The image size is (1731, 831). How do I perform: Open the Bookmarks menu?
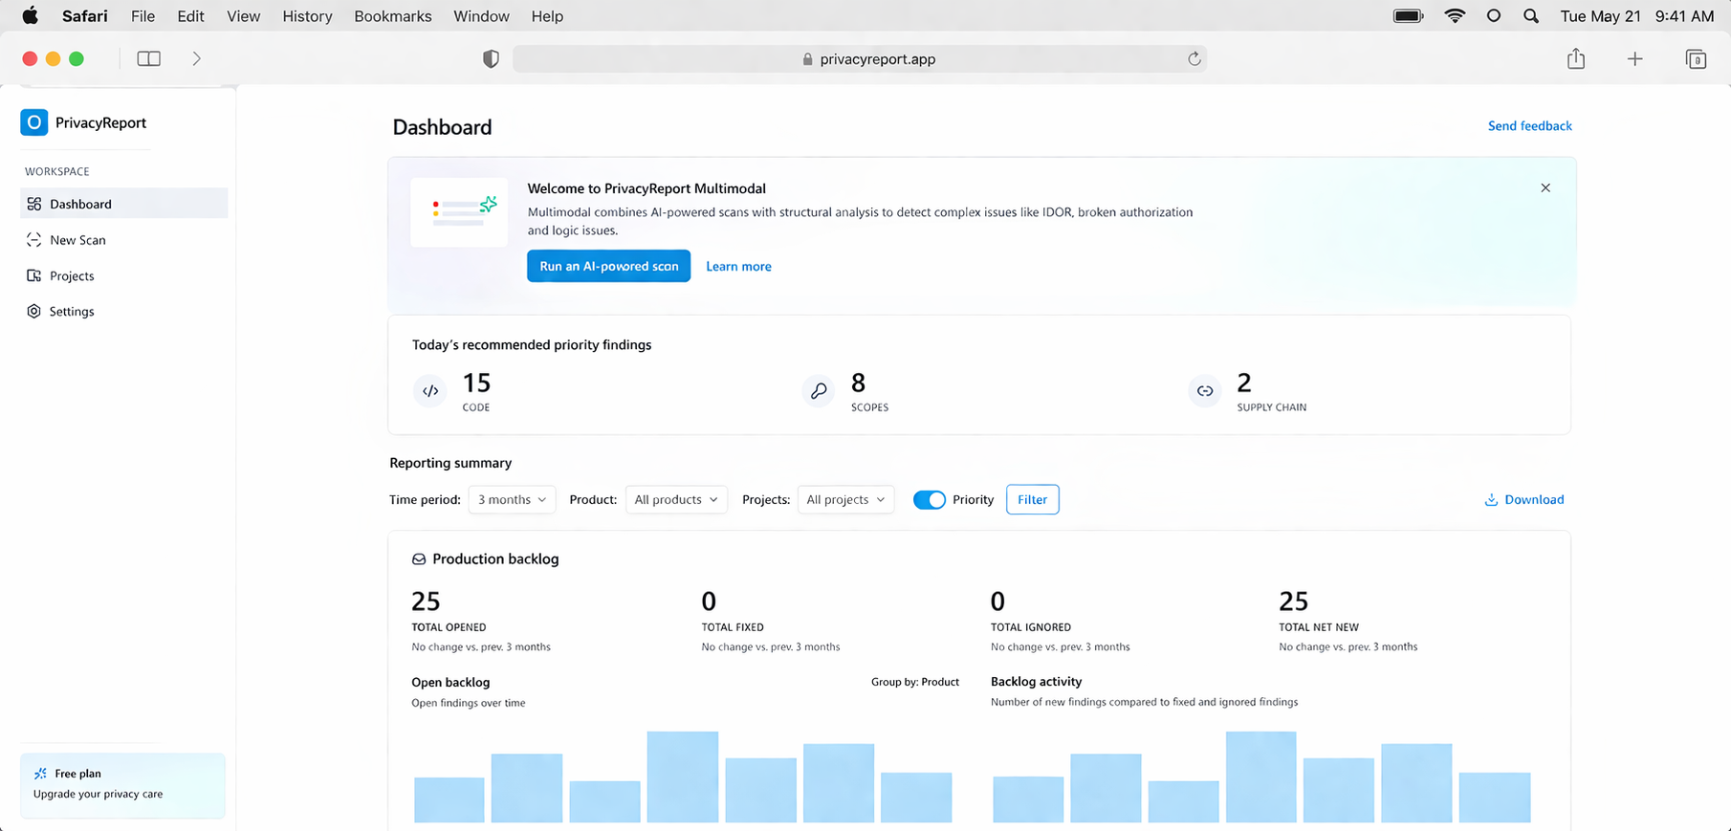click(x=393, y=16)
